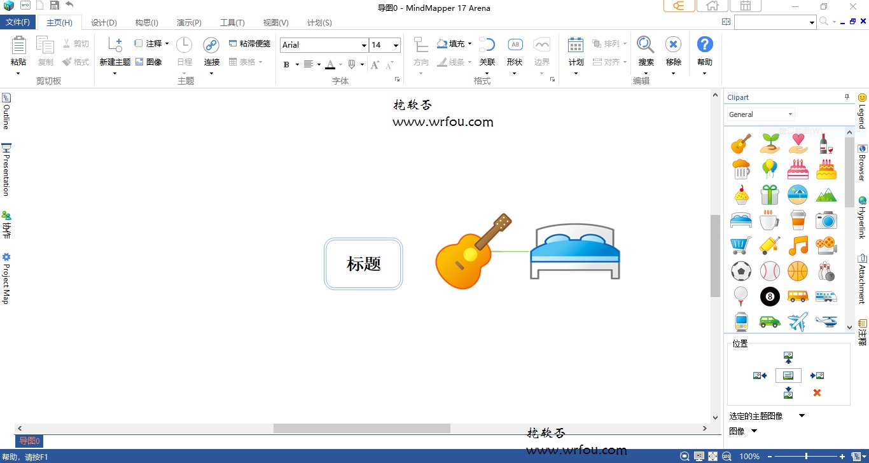This screenshot has width=869, height=463.
Task: Click fit-to-screen status bar icon
Action: (x=713, y=457)
